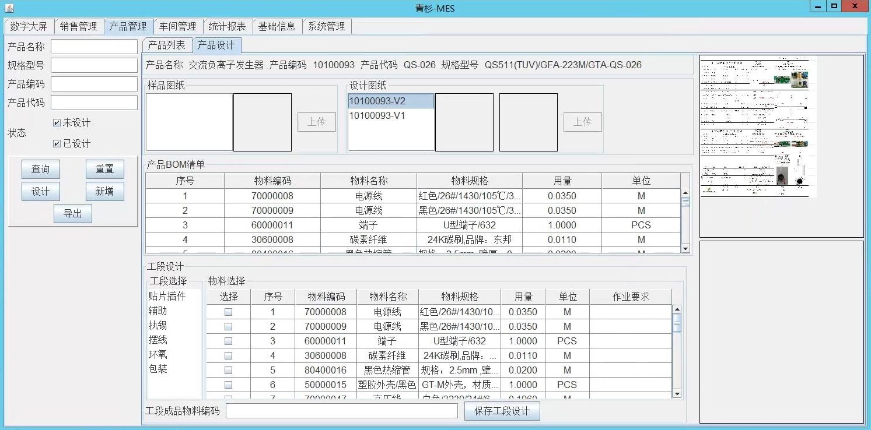Choose the 包装 work stage

158,369
